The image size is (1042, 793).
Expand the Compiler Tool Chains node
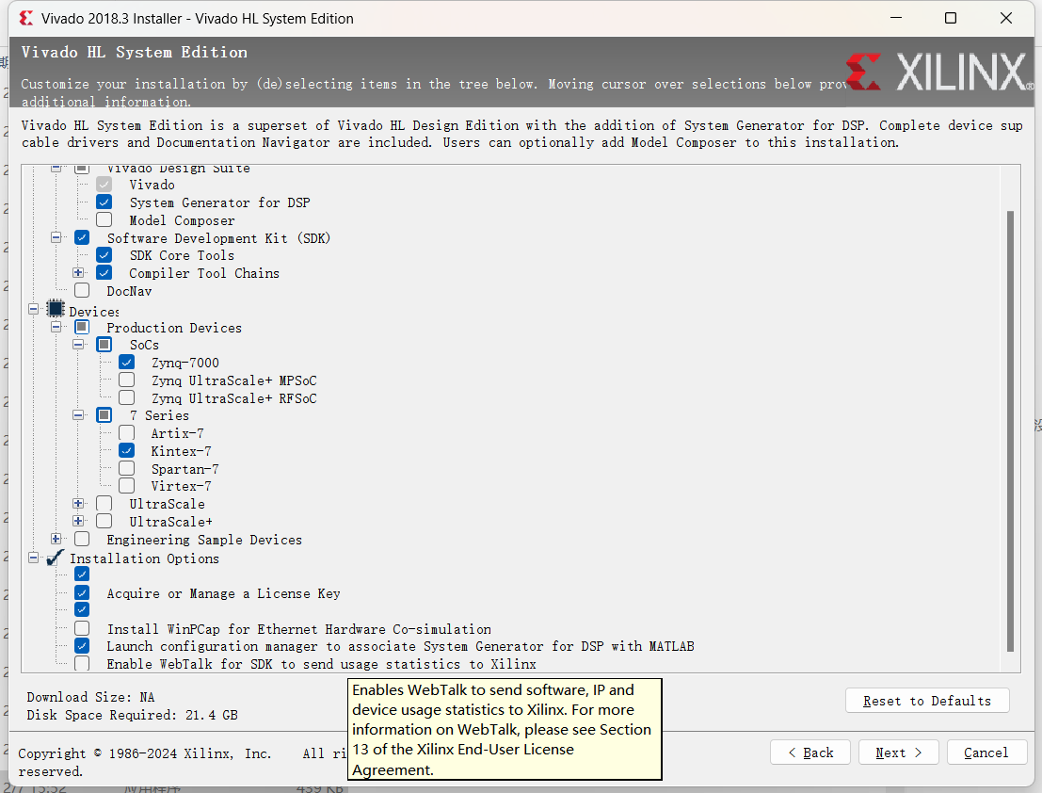(78, 272)
